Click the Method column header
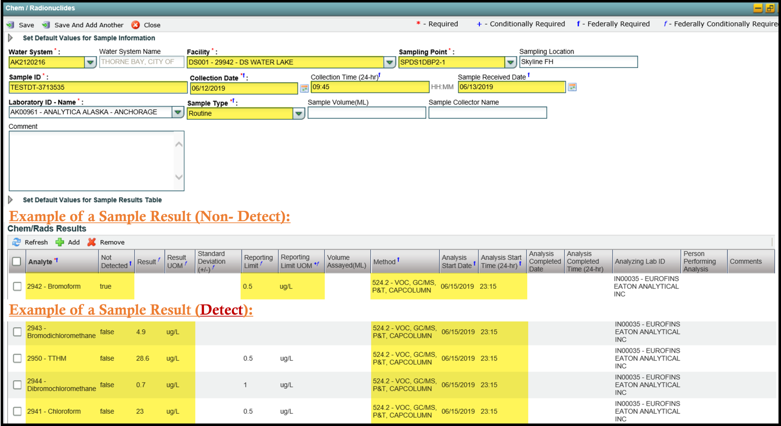This screenshot has height=426, width=781. tap(384, 262)
